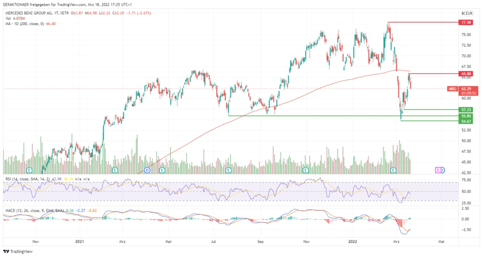Click the current price label 62.29
The height and width of the screenshot is (257, 483).
466,89
